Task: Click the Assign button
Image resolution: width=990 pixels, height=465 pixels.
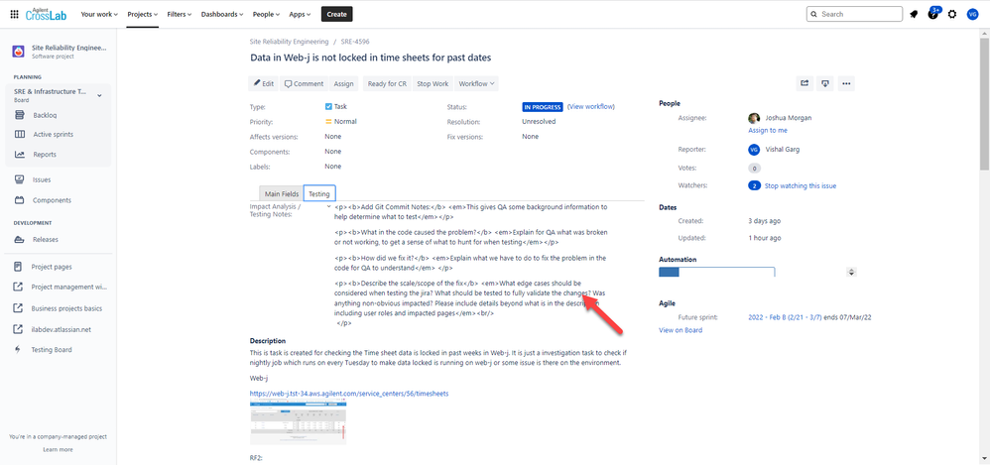Action: [343, 83]
